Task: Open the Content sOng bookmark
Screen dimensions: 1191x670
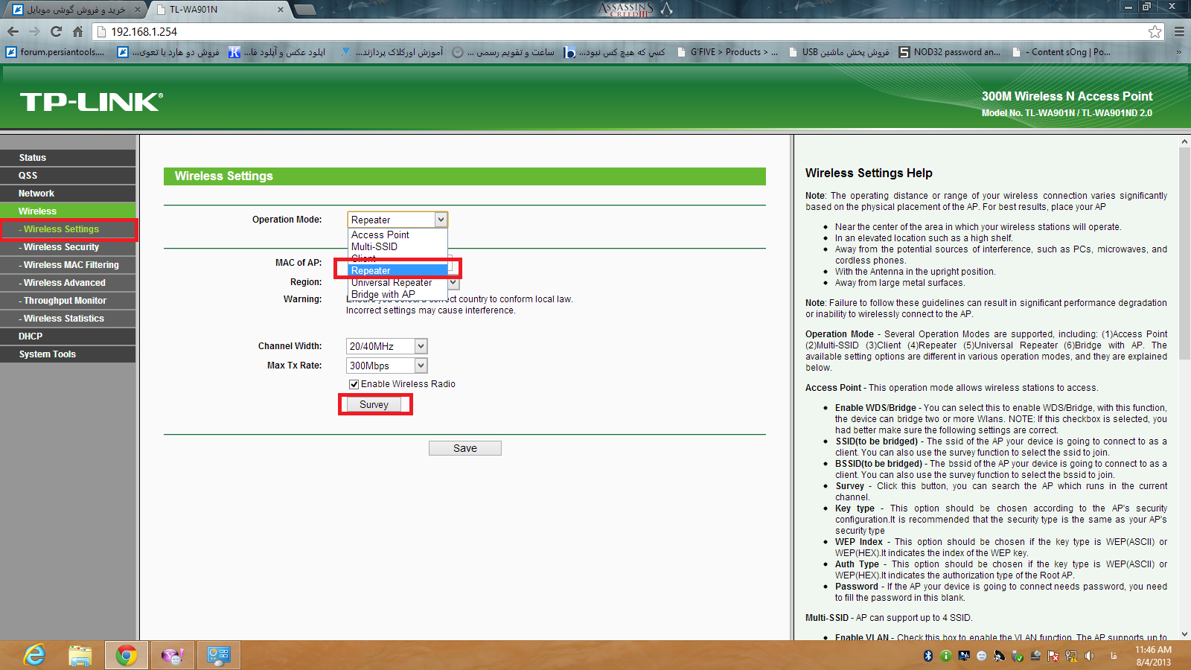Action: point(1061,52)
